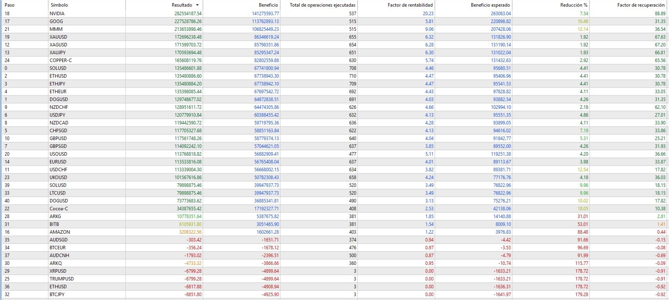Select the XAGUSD symbol row
Screen dimensions: 669x300
coord(334,44)
